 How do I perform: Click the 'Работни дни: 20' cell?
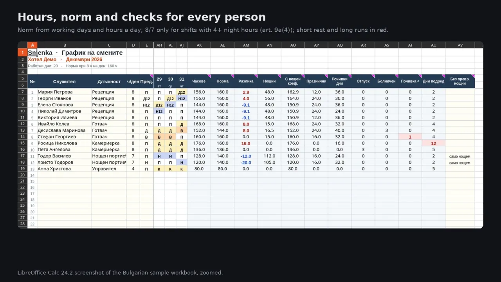(x=43, y=66)
